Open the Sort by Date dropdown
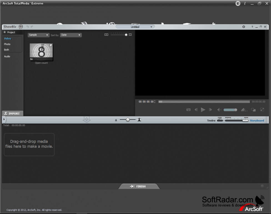The width and height of the screenshot is (271, 214). [71, 35]
